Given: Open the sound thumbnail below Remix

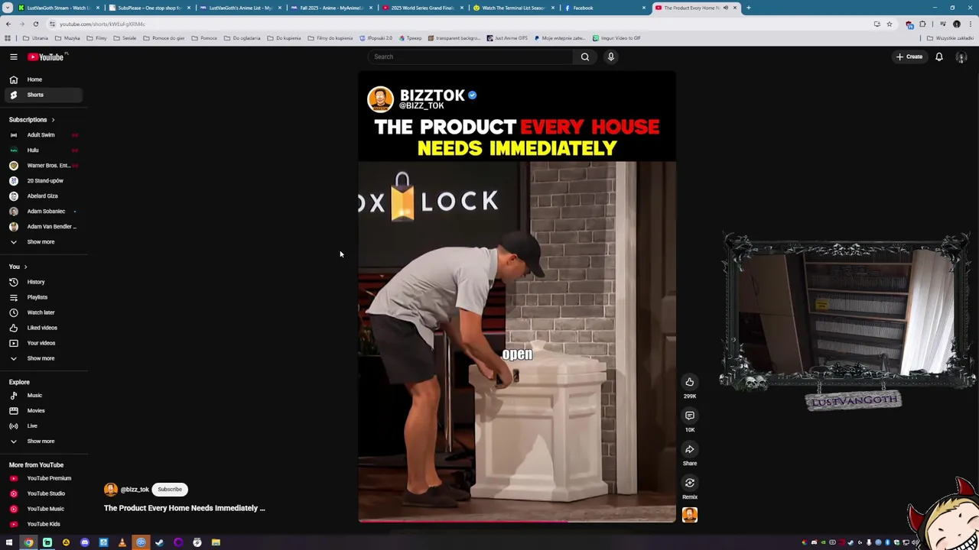Looking at the screenshot, I should pyautogui.click(x=690, y=515).
